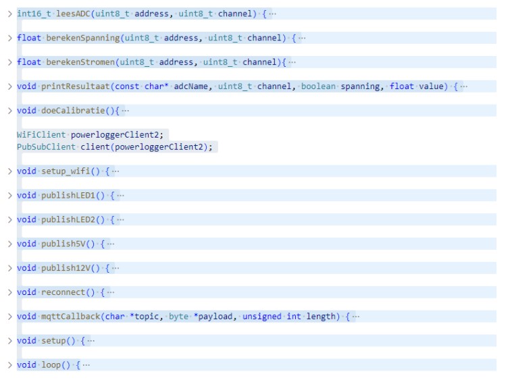Click the folded ellipsis after doeCalibratie
The height and width of the screenshot is (380, 512).
[126, 111]
